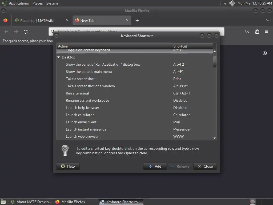Viewport: 273px width, 205px height.
Task: Click the Firefox address search bar
Action: (x=136, y=31)
